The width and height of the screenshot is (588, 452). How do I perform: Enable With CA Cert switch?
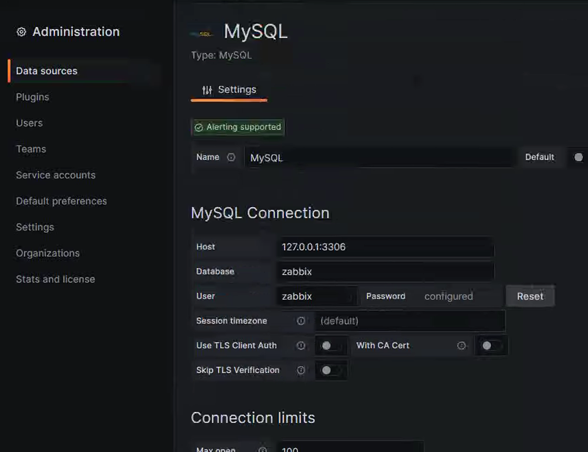click(x=491, y=346)
